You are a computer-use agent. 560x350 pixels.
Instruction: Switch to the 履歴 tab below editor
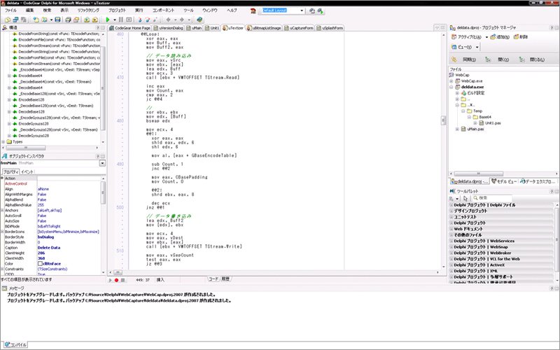(x=225, y=279)
